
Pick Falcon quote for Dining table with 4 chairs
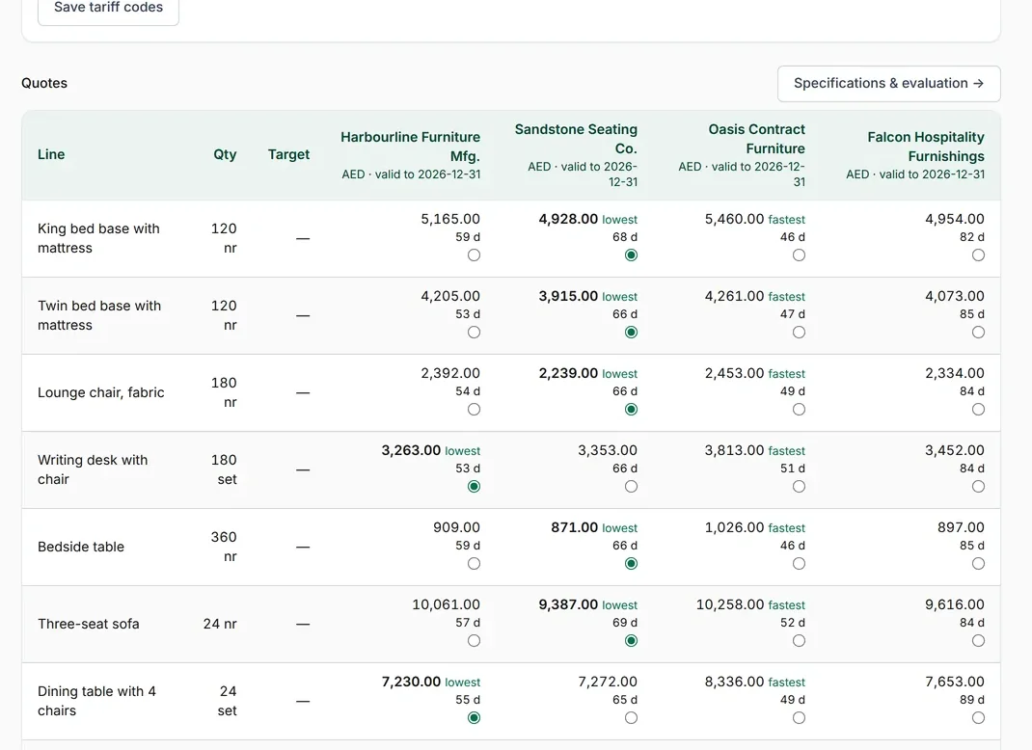pyautogui.click(x=979, y=718)
